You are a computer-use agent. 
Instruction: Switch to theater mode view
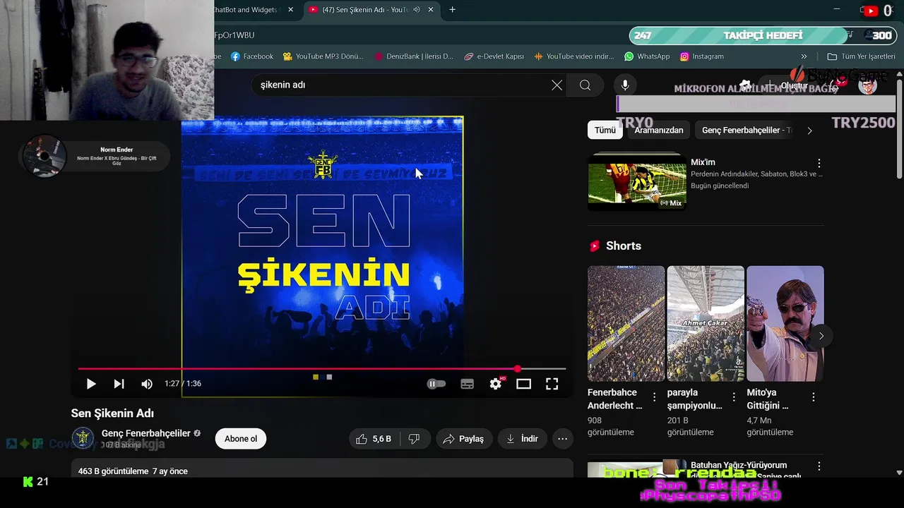point(523,384)
